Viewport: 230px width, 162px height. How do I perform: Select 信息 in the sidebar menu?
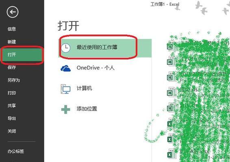point(12,29)
